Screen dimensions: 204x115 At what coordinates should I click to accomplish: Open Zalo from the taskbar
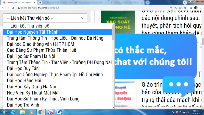click(50, 112)
